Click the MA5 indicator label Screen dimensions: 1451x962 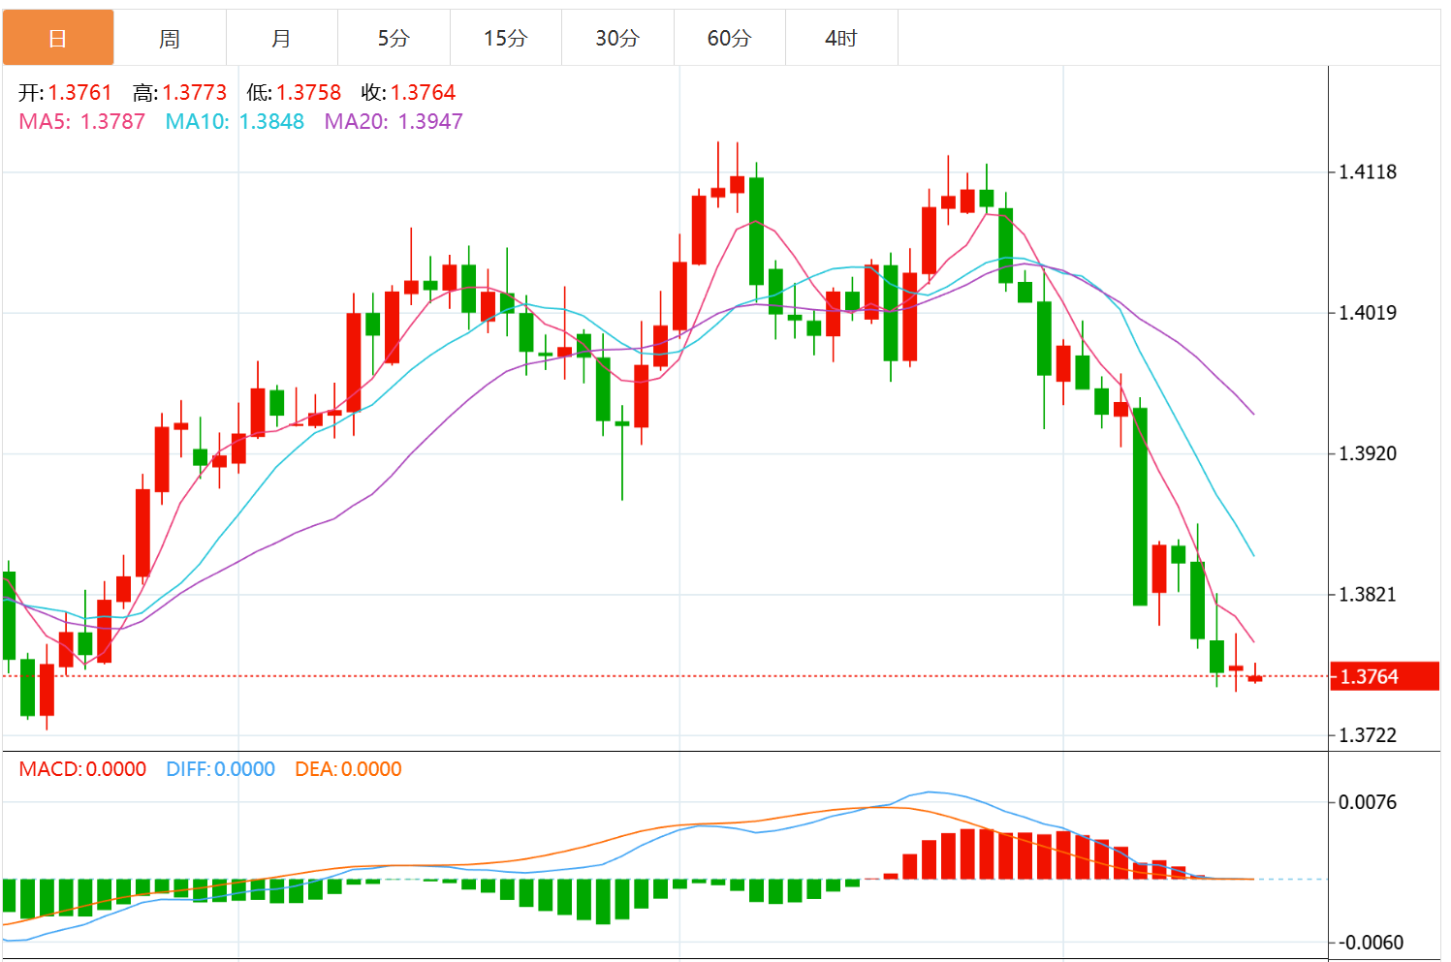click(82, 122)
